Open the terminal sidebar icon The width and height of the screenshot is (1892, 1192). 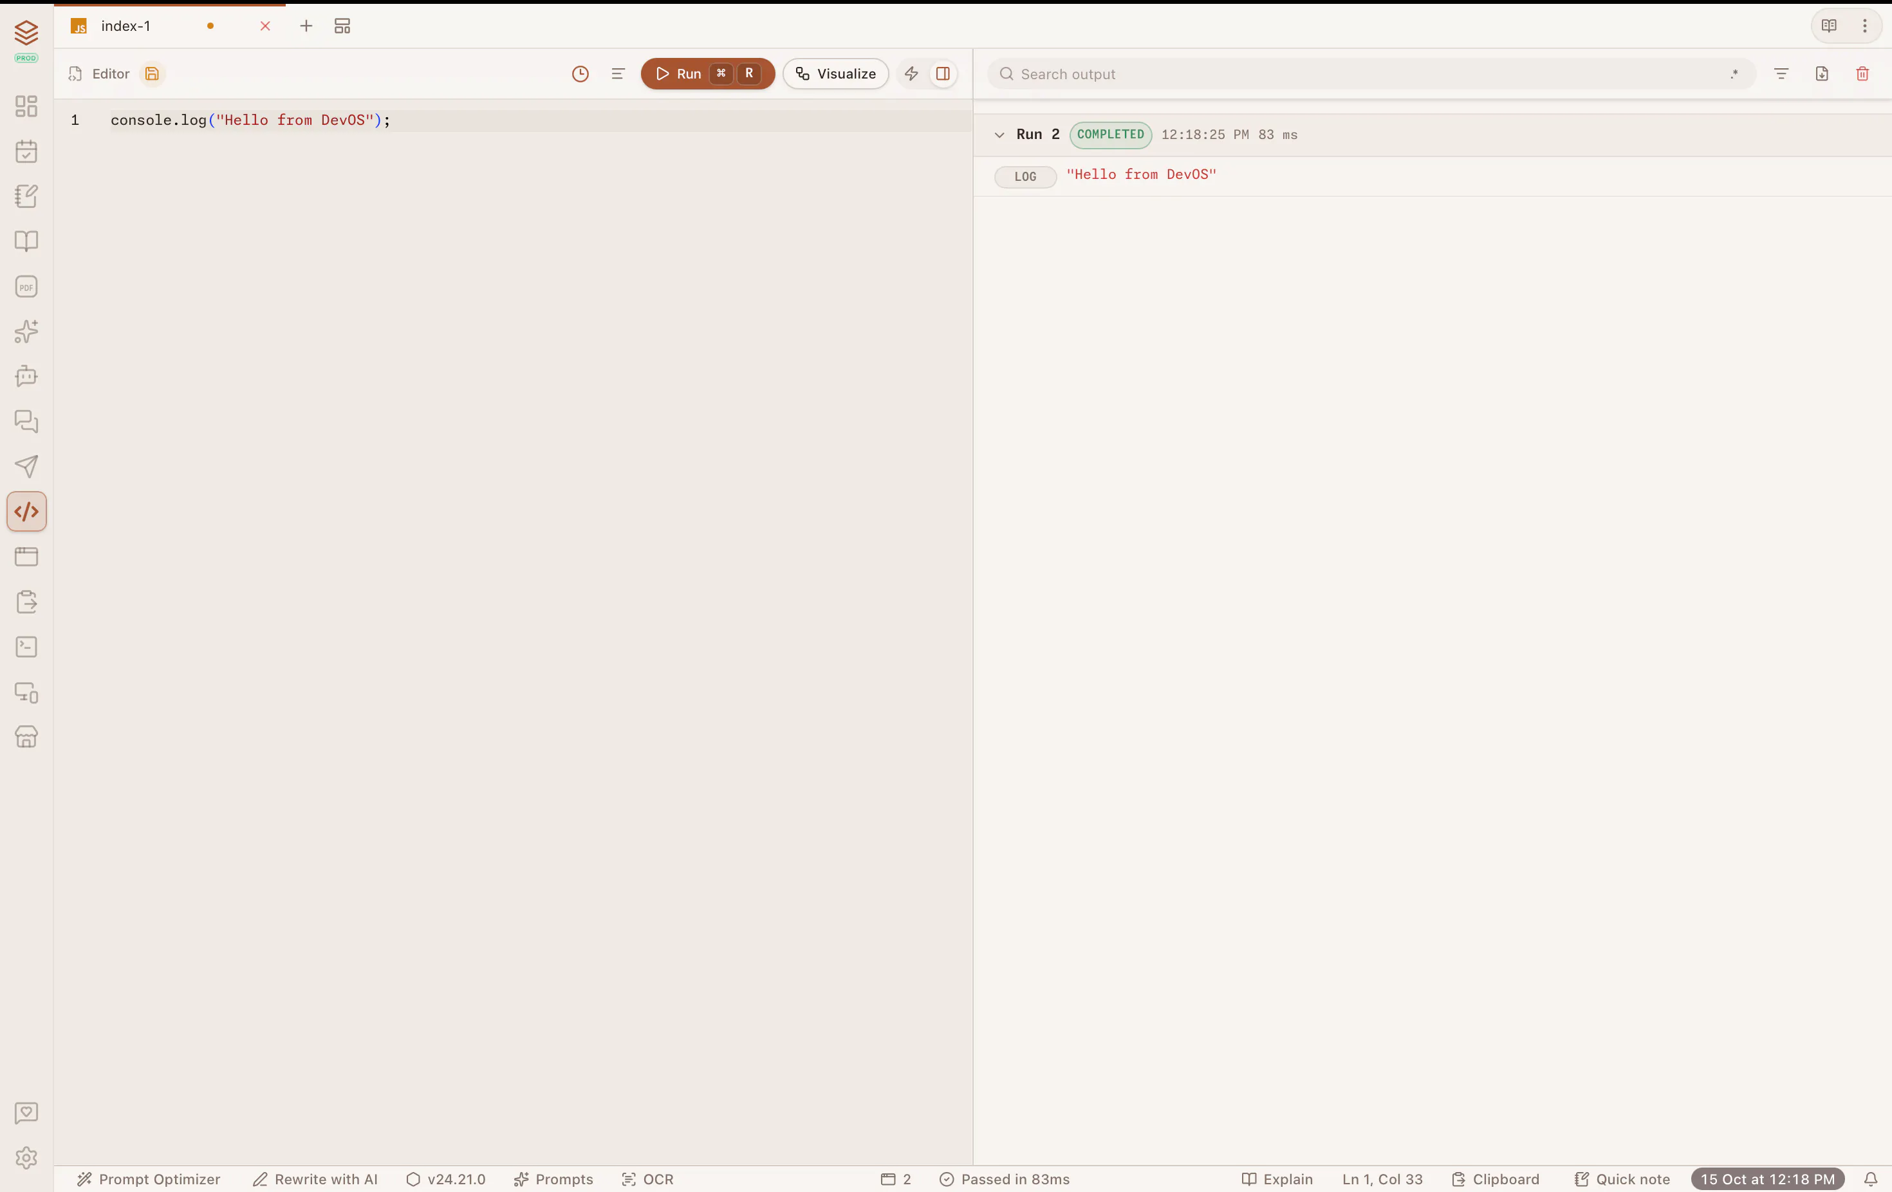click(26, 647)
